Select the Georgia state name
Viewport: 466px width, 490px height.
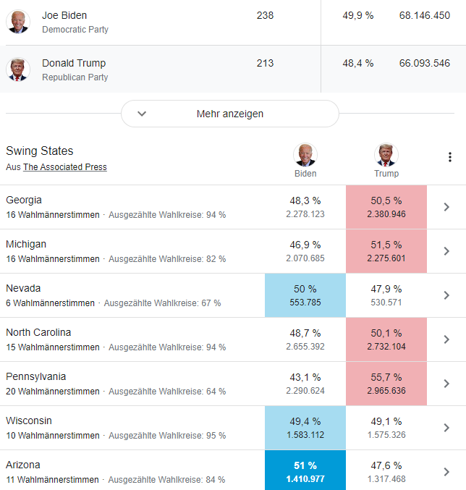click(x=24, y=200)
